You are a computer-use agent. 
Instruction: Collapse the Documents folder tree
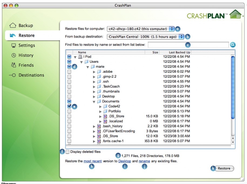(x=94, y=102)
